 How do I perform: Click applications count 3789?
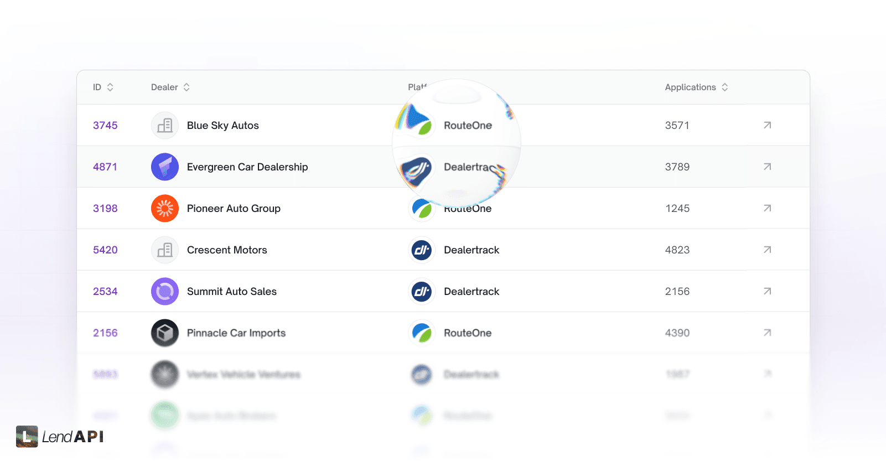click(677, 167)
